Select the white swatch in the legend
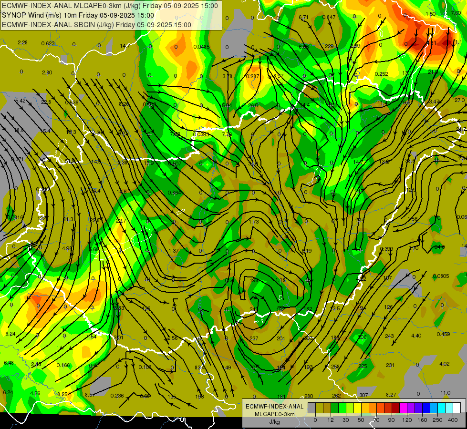467x429 pixels. coord(457,408)
